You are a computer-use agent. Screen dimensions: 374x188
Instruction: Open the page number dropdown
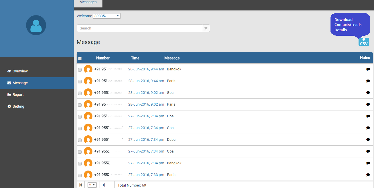(x=92, y=185)
